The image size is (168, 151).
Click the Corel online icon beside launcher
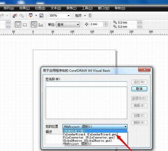pos(41,15)
